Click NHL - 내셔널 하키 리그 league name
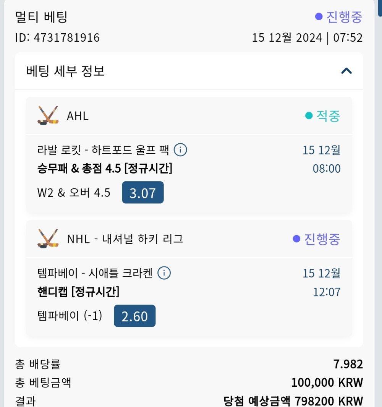Screen dimensions: 382x407 pos(125,239)
